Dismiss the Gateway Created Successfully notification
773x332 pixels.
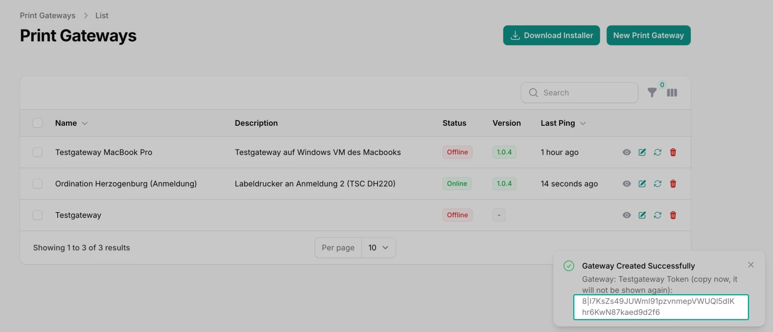(750, 265)
